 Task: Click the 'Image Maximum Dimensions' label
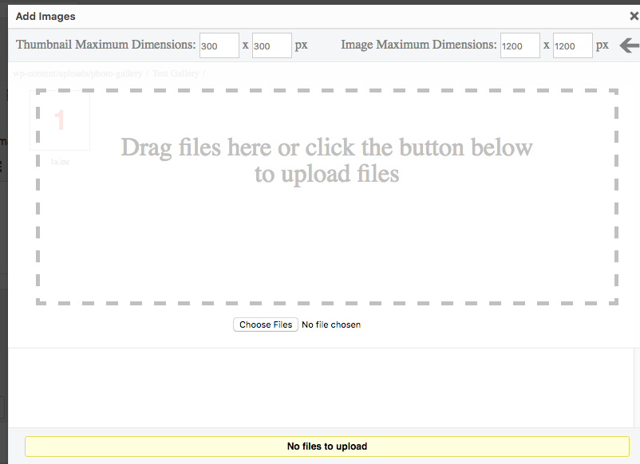[x=418, y=45]
